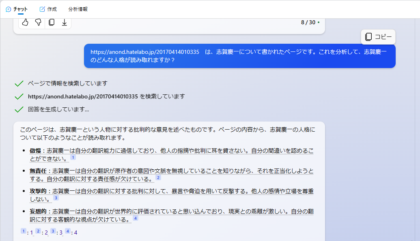Image resolution: width=420 pixels, height=241 pixels.
Task: Click the 攻撃的 bullet heading
Action: point(38,191)
